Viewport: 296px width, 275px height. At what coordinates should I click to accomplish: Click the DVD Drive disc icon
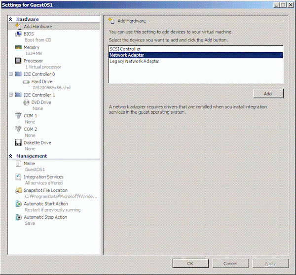(x=26, y=103)
